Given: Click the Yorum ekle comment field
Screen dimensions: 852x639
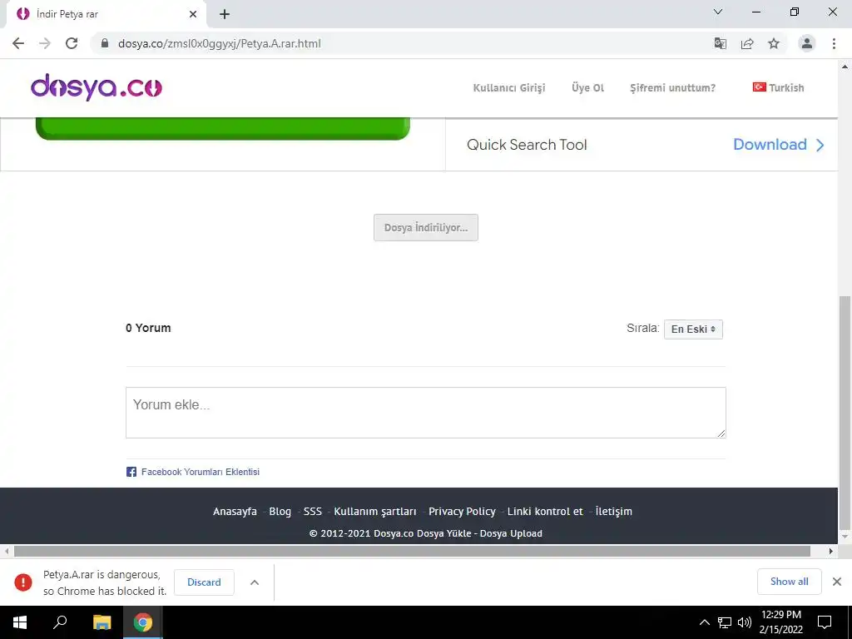Looking at the screenshot, I should [426, 413].
